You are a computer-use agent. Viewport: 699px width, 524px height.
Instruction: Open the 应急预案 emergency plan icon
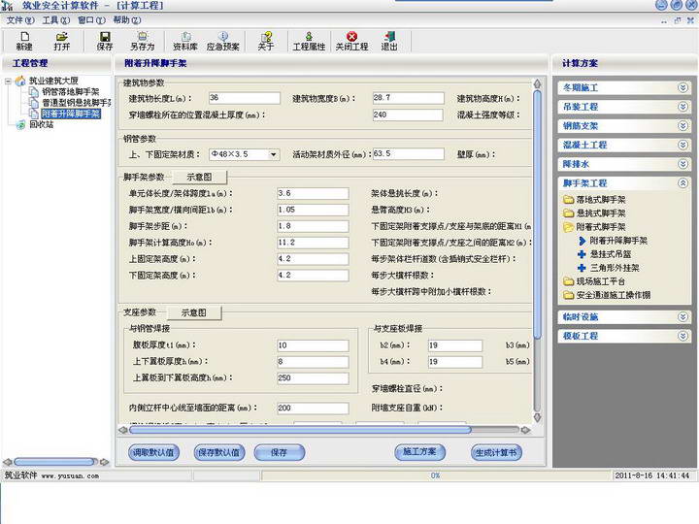pos(223,40)
